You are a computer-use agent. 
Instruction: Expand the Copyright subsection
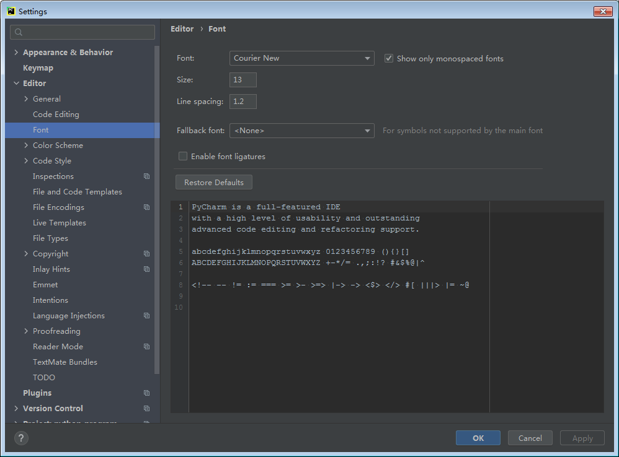pyautogui.click(x=26, y=254)
